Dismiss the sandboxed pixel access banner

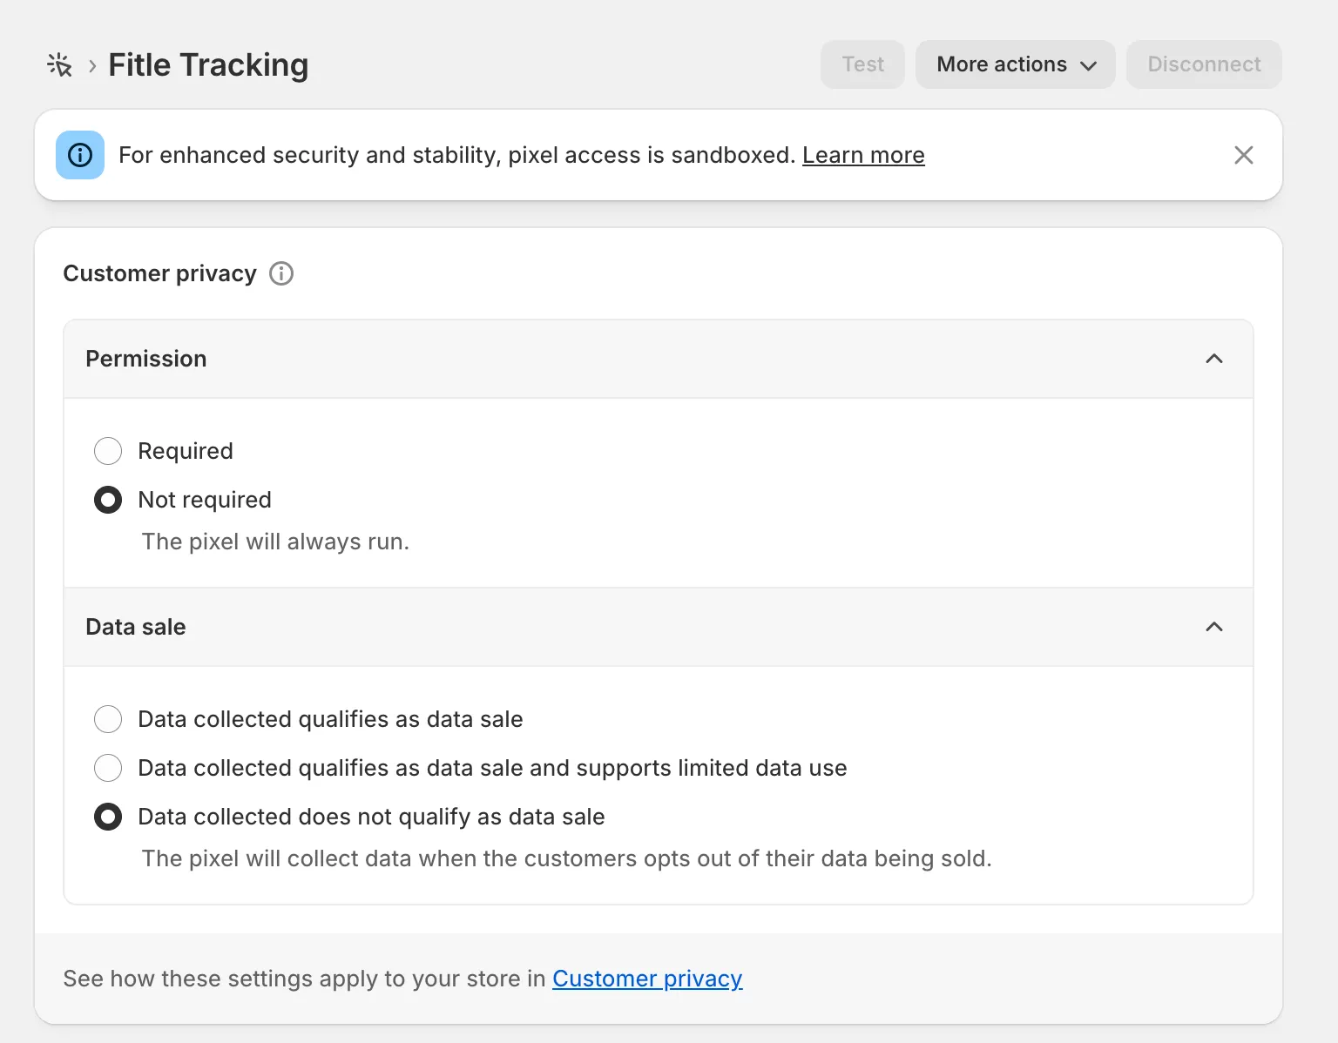click(1243, 155)
